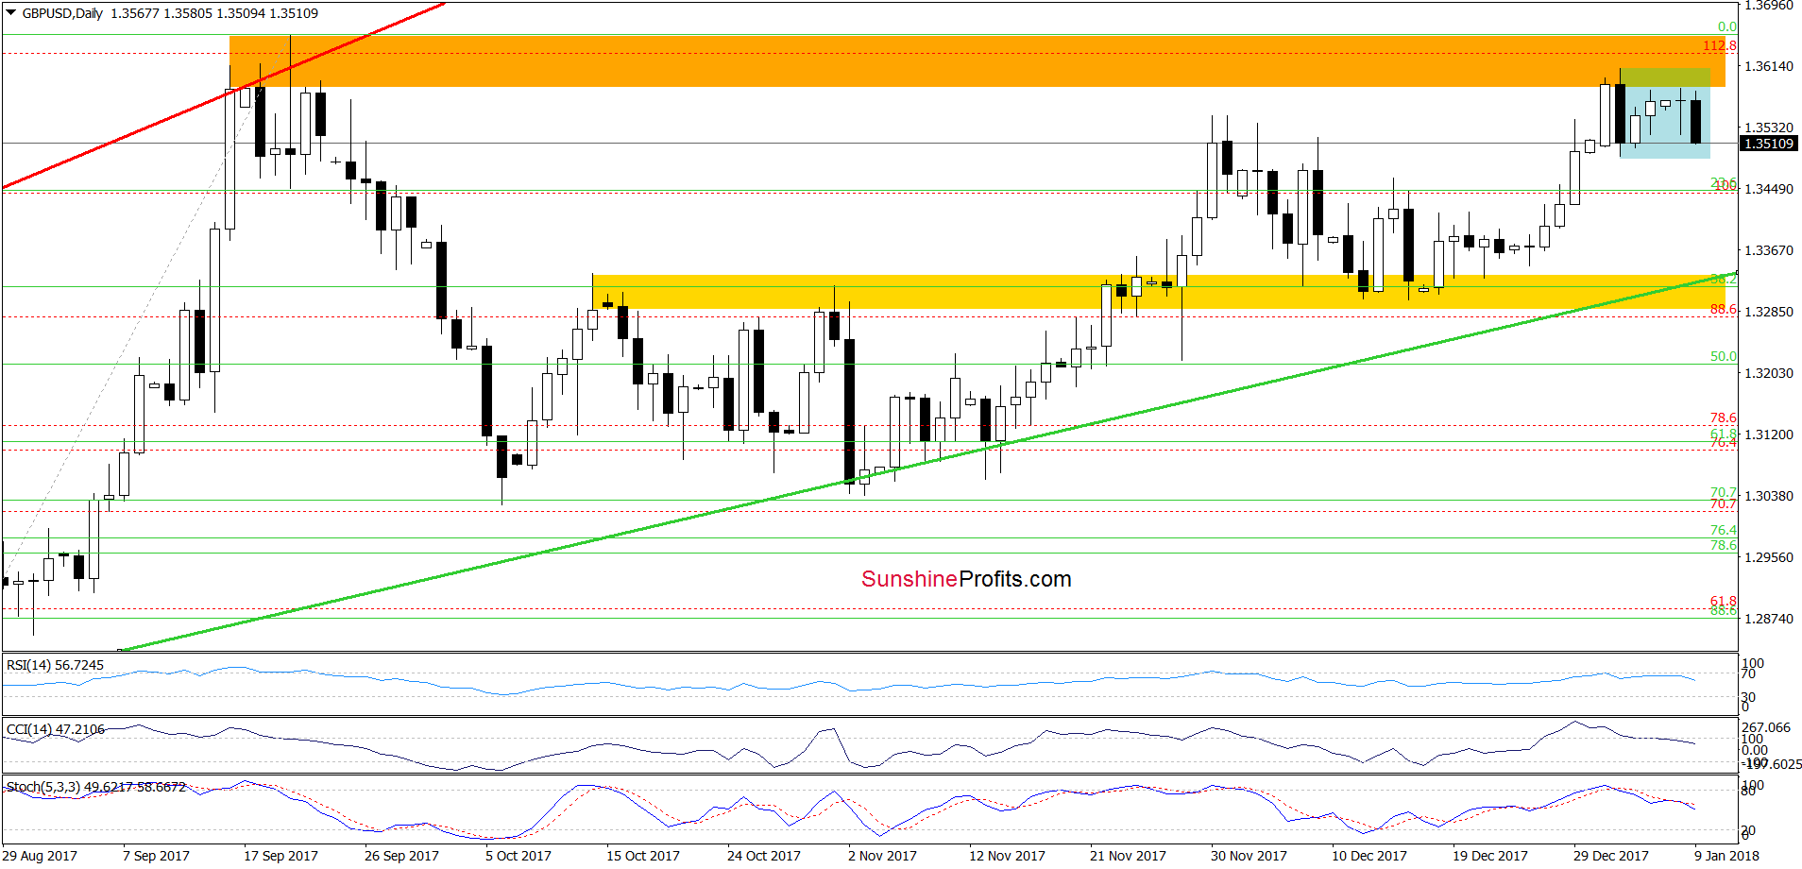
Task: Click the 1.28740 price axis label
Action: coord(1769,619)
